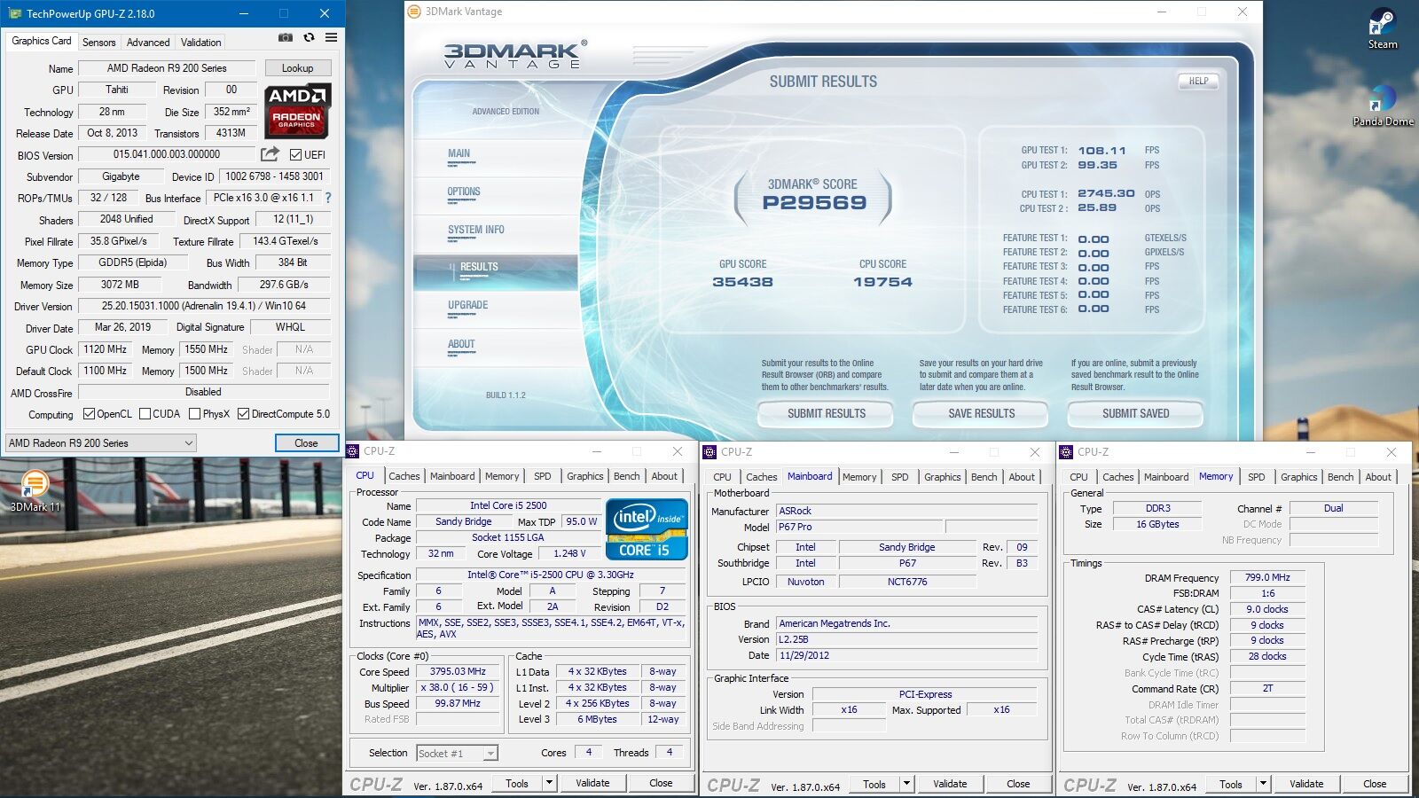The width and height of the screenshot is (1419, 798).
Task: Open Tools dropdown arrow in Memory window
Action: pos(1263,784)
